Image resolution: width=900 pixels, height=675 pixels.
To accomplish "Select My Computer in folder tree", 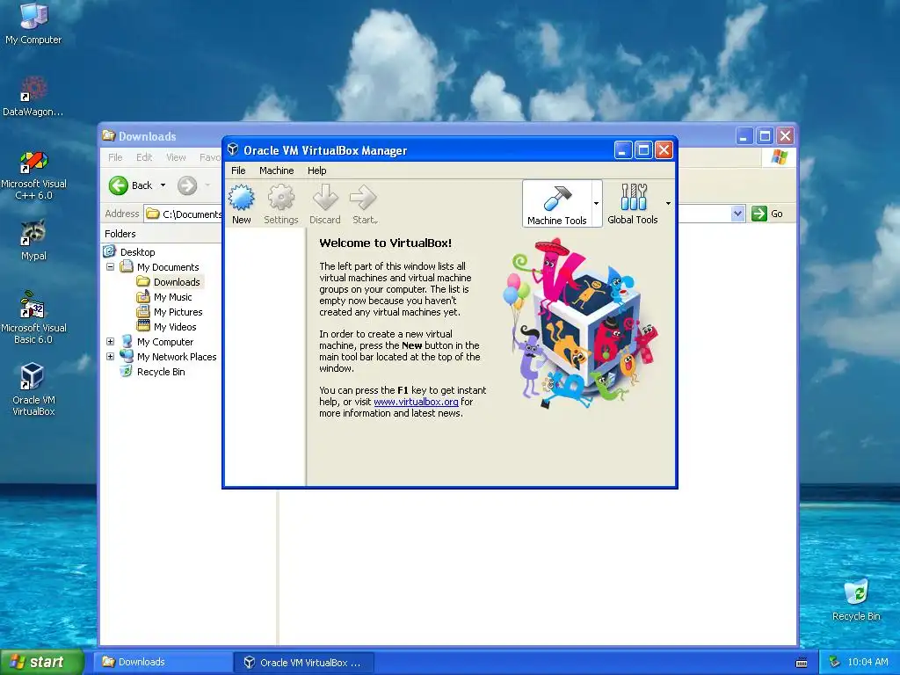I will click(165, 342).
